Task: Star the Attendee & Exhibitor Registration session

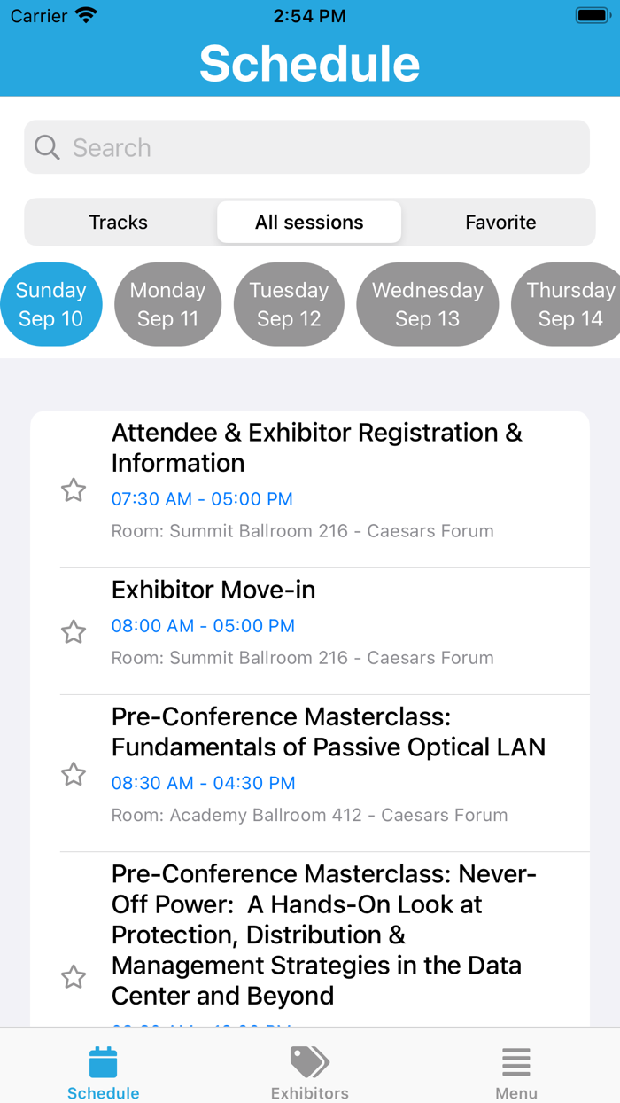Action: point(74,489)
